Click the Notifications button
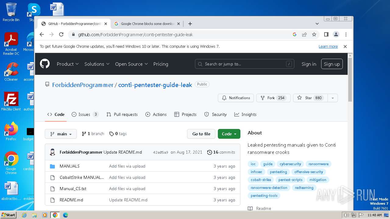Viewport: 390px width, 219px height. click(236, 98)
